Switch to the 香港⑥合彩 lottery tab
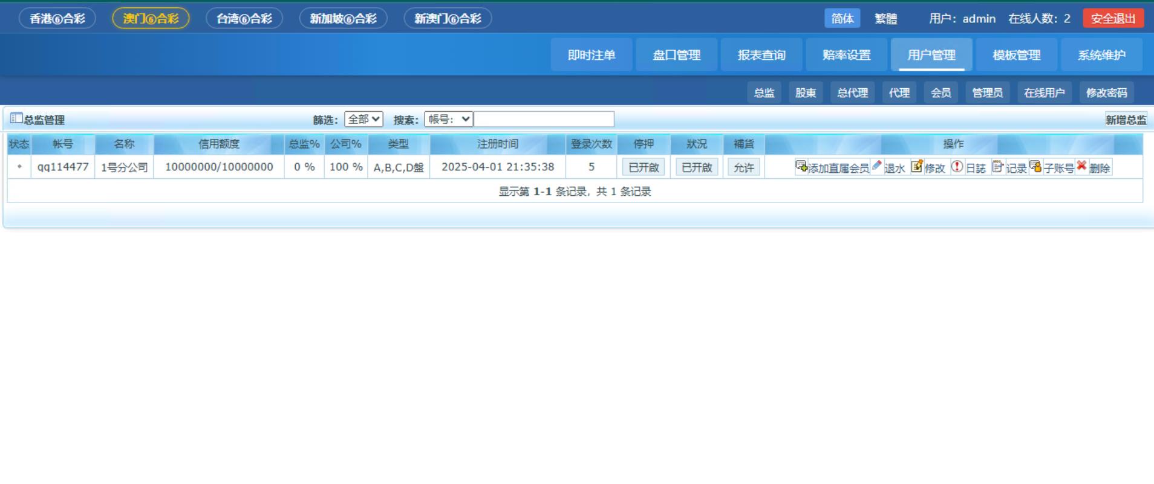This screenshot has height=484, width=1154. point(57,19)
